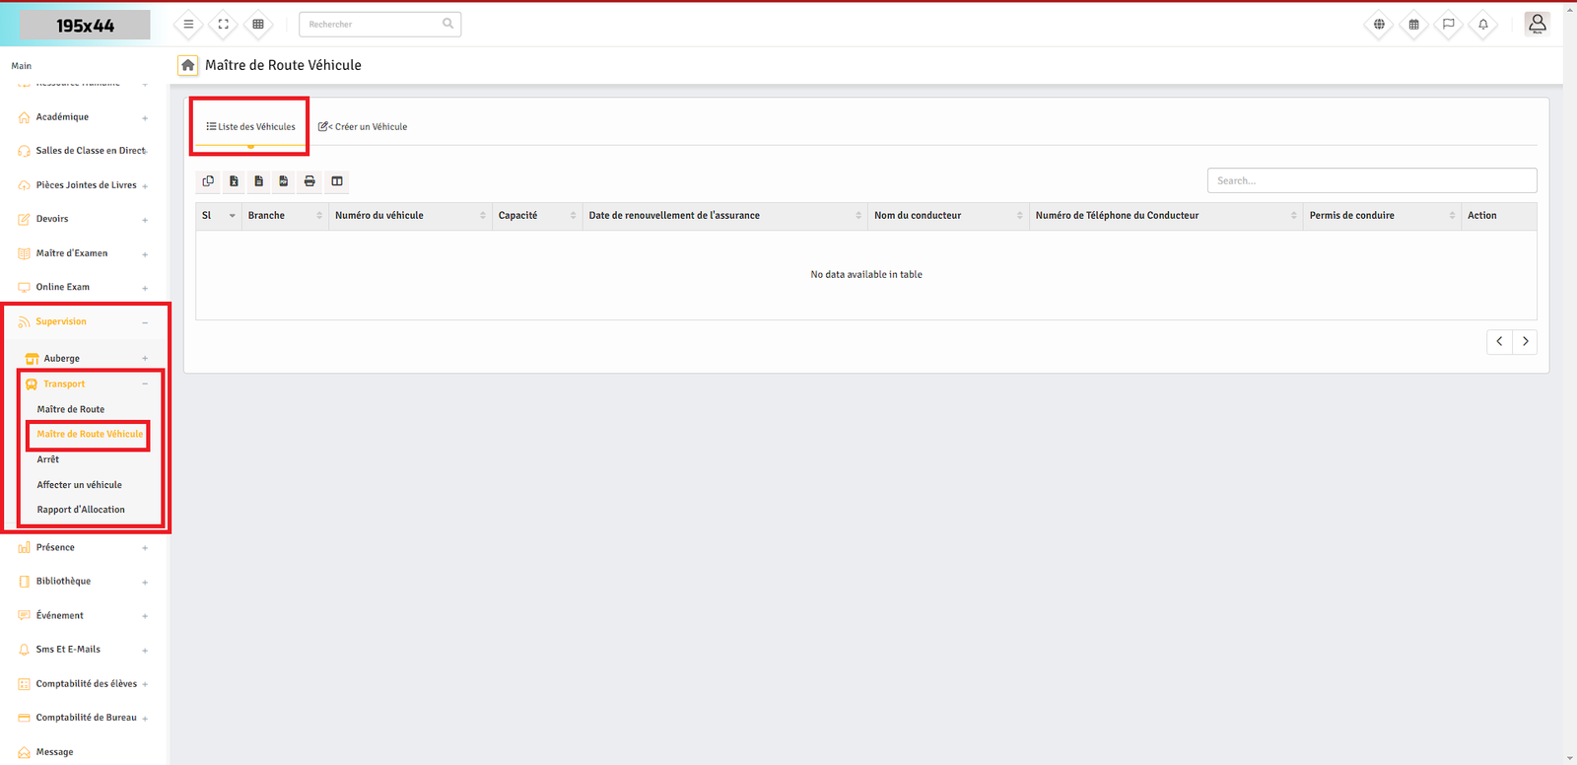Go to next table page
This screenshot has height=765, width=1577.
pyautogui.click(x=1525, y=341)
